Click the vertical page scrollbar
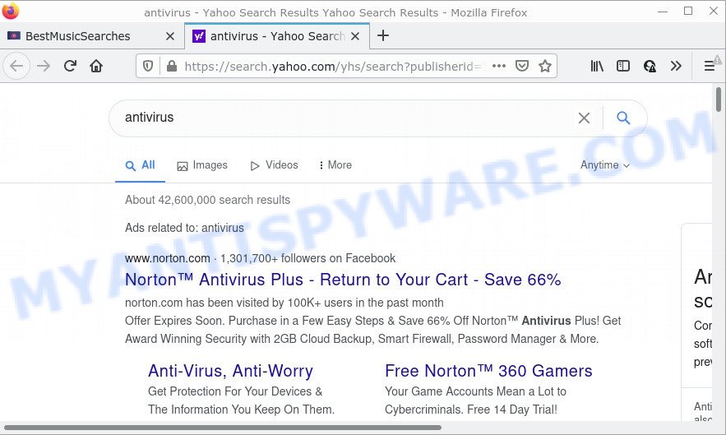 (x=718, y=99)
